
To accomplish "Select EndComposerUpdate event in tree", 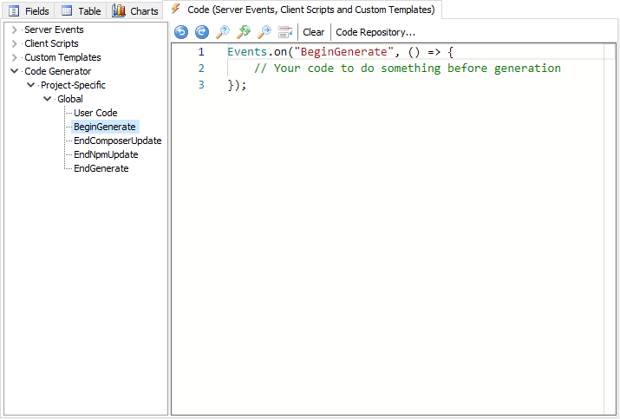I will pyautogui.click(x=117, y=141).
